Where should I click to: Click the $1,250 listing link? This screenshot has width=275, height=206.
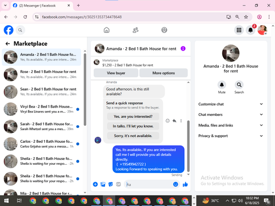[128, 65]
